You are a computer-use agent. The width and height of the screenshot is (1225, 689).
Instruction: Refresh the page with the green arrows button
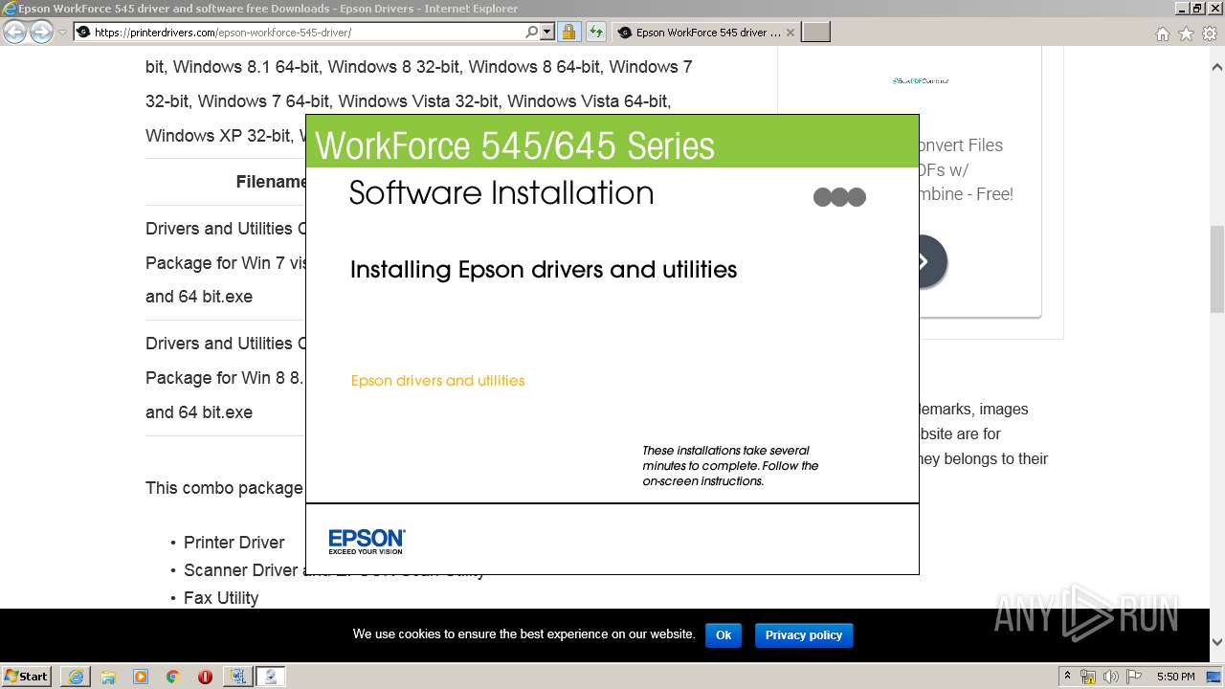(595, 33)
